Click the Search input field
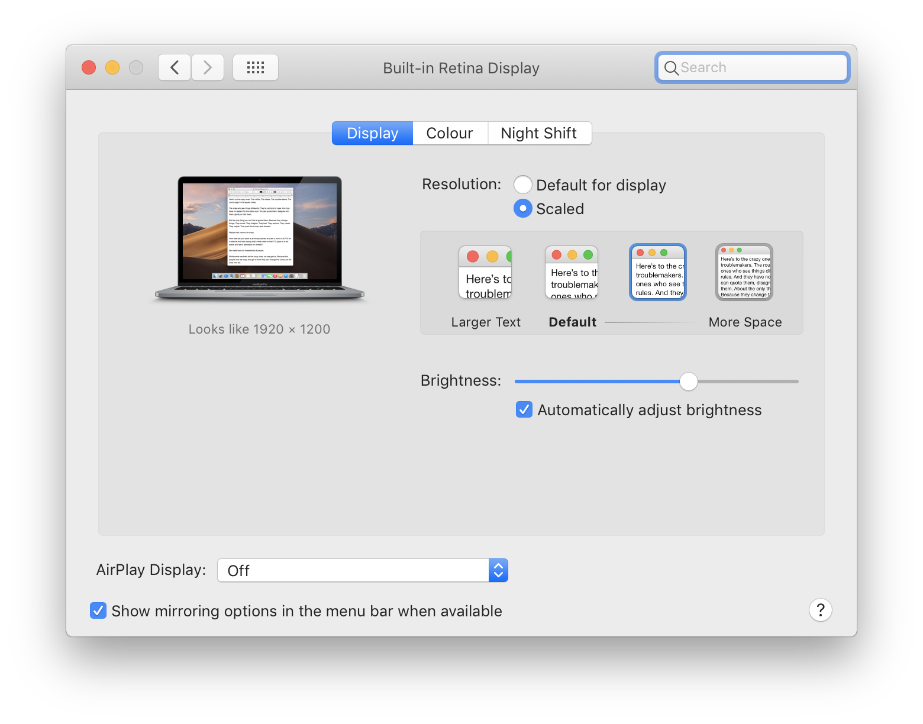Screen dimensions: 923x724 [x=753, y=67]
